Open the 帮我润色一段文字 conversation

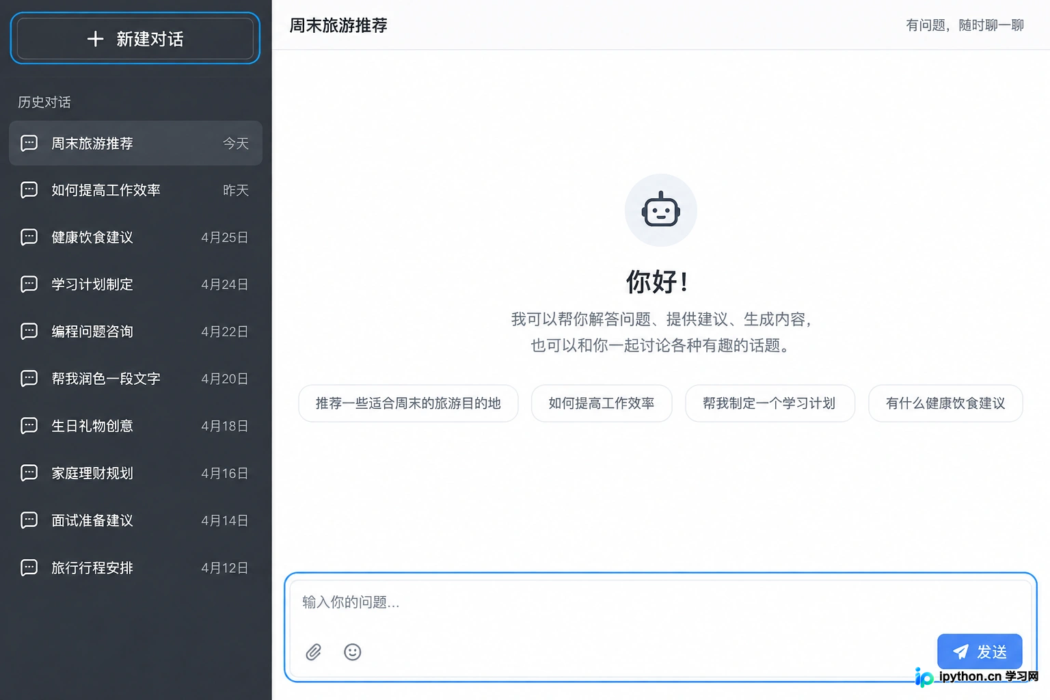[135, 379]
